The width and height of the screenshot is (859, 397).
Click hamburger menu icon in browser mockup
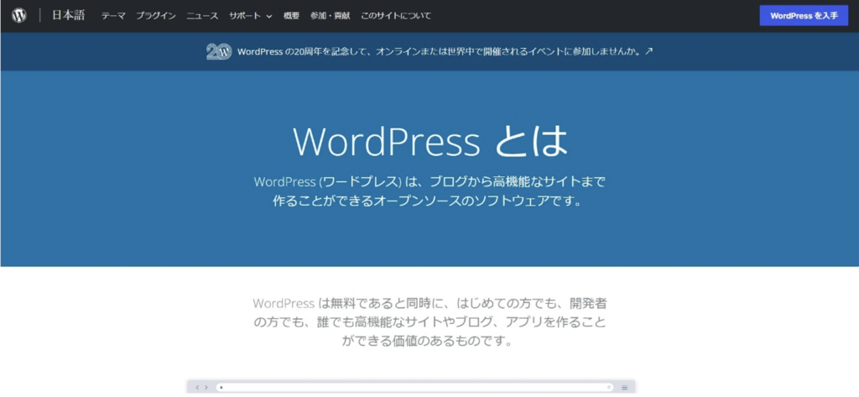coord(624,388)
